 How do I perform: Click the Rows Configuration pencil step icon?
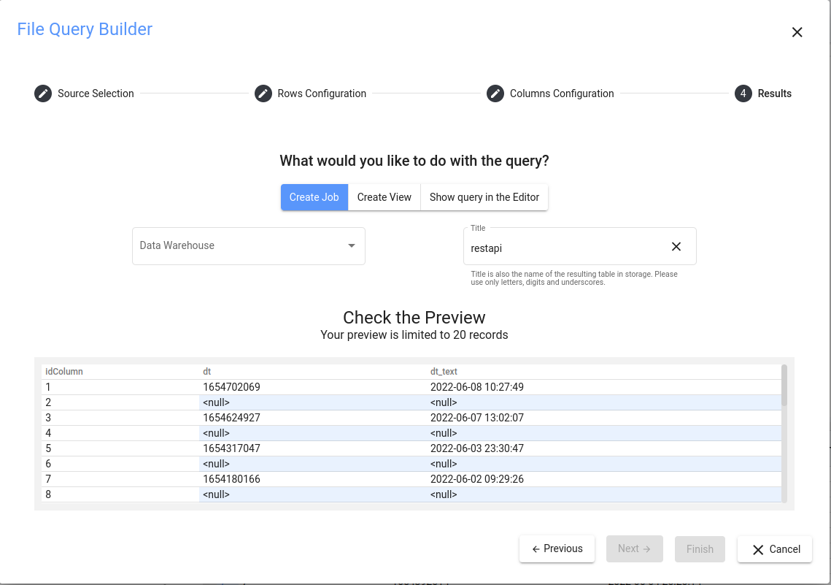263,93
